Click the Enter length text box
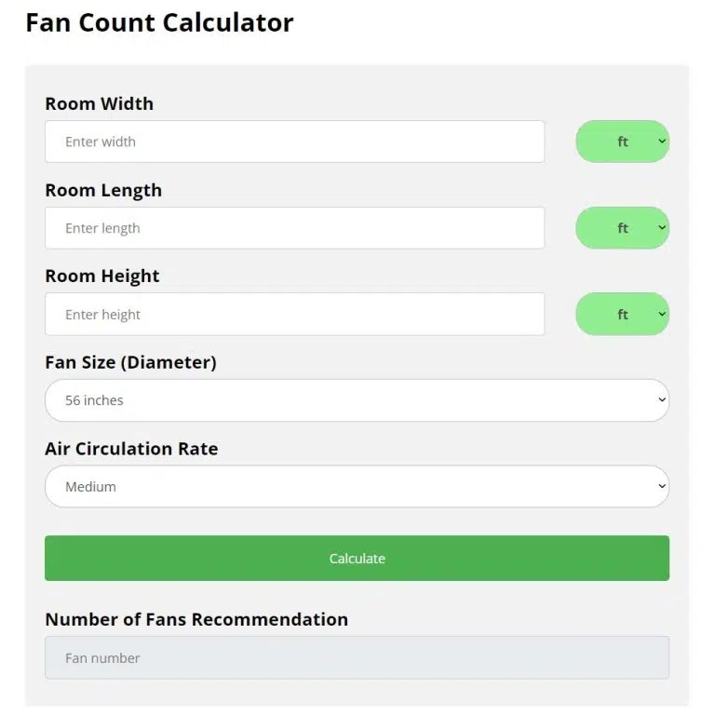Image resolution: width=715 pixels, height=715 pixels. pyautogui.click(x=294, y=228)
